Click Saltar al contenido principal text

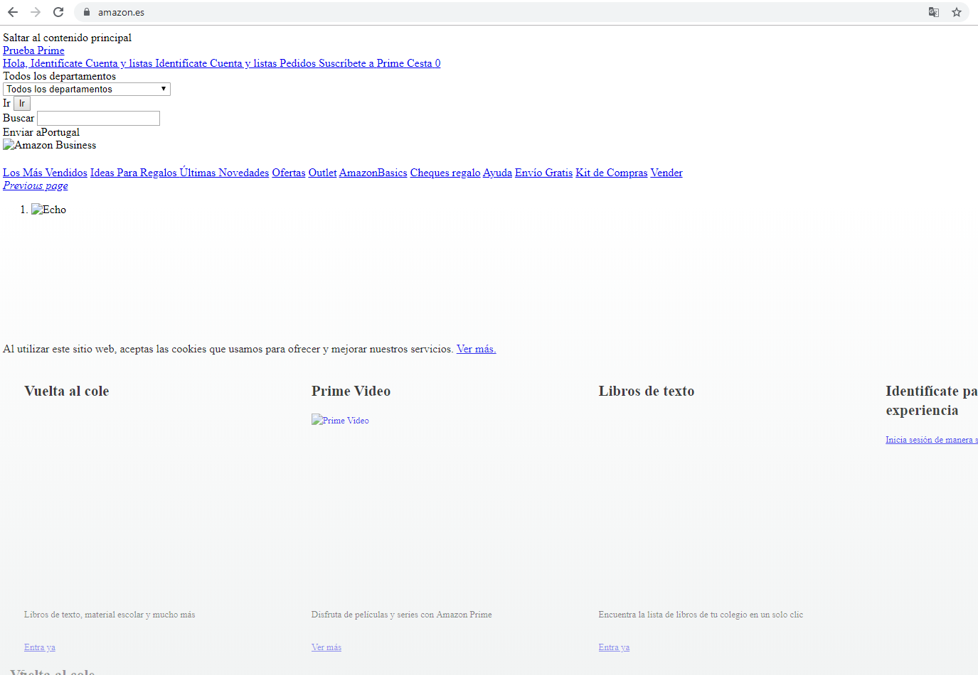[67, 38]
